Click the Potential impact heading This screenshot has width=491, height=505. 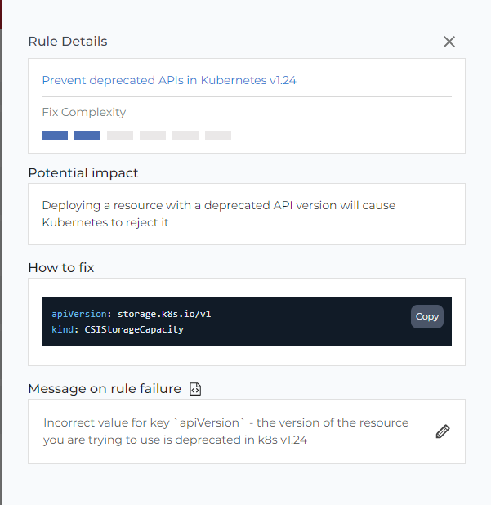coord(83,173)
